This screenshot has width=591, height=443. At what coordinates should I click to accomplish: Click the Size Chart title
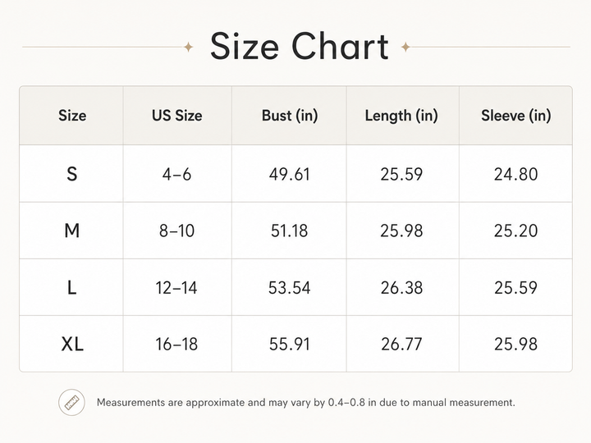click(x=300, y=46)
